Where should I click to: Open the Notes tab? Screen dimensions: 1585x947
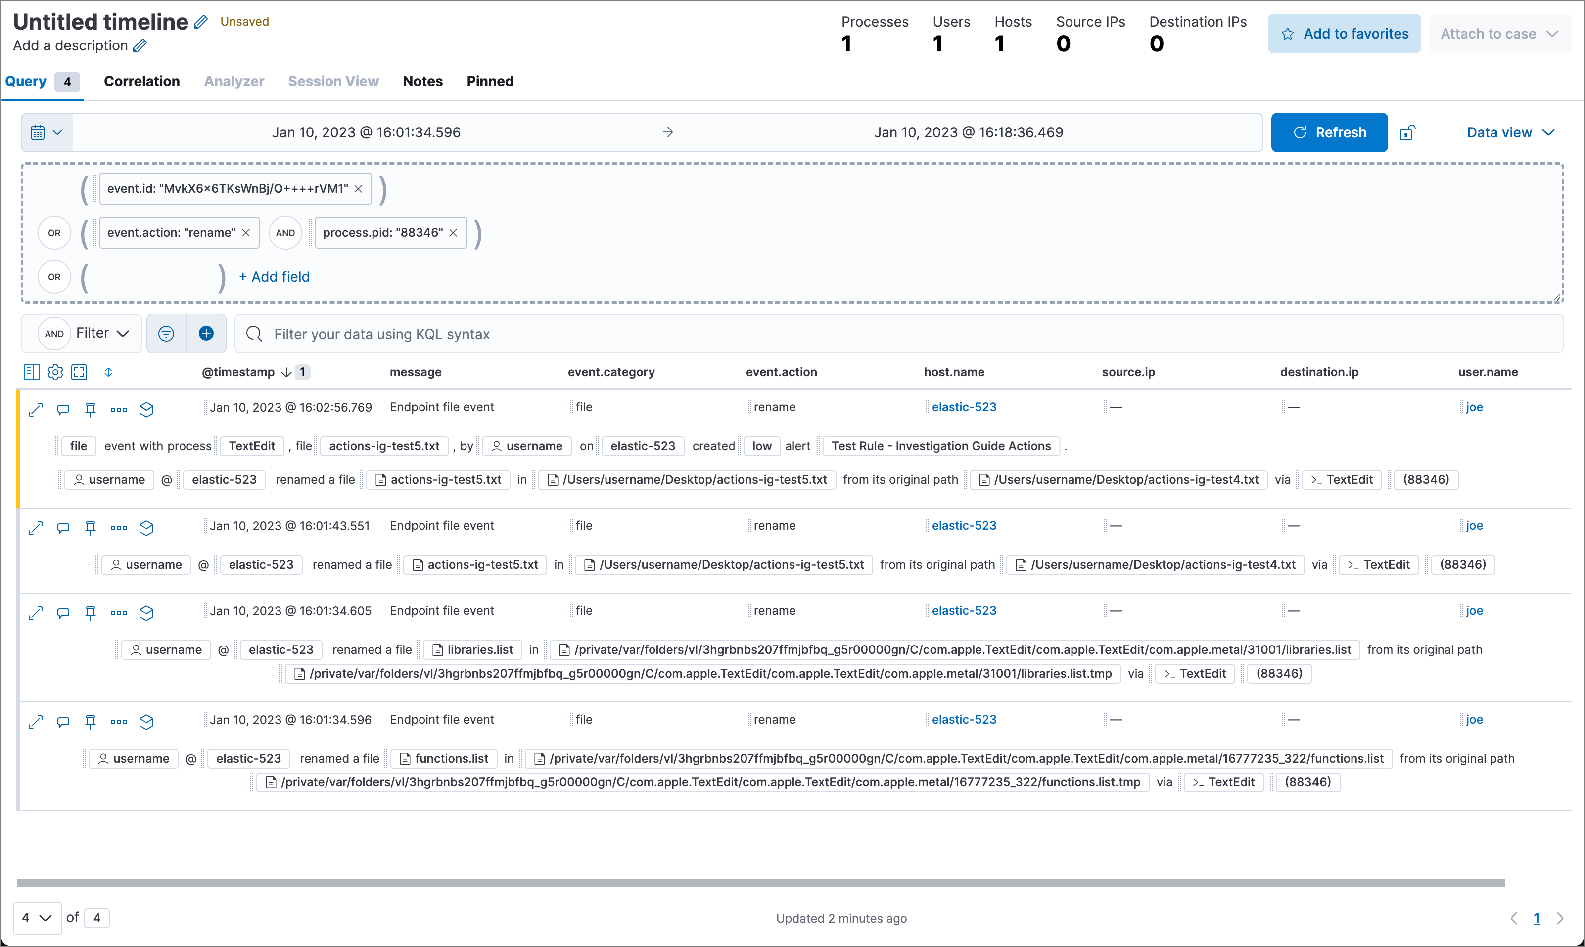pyautogui.click(x=422, y=81)
